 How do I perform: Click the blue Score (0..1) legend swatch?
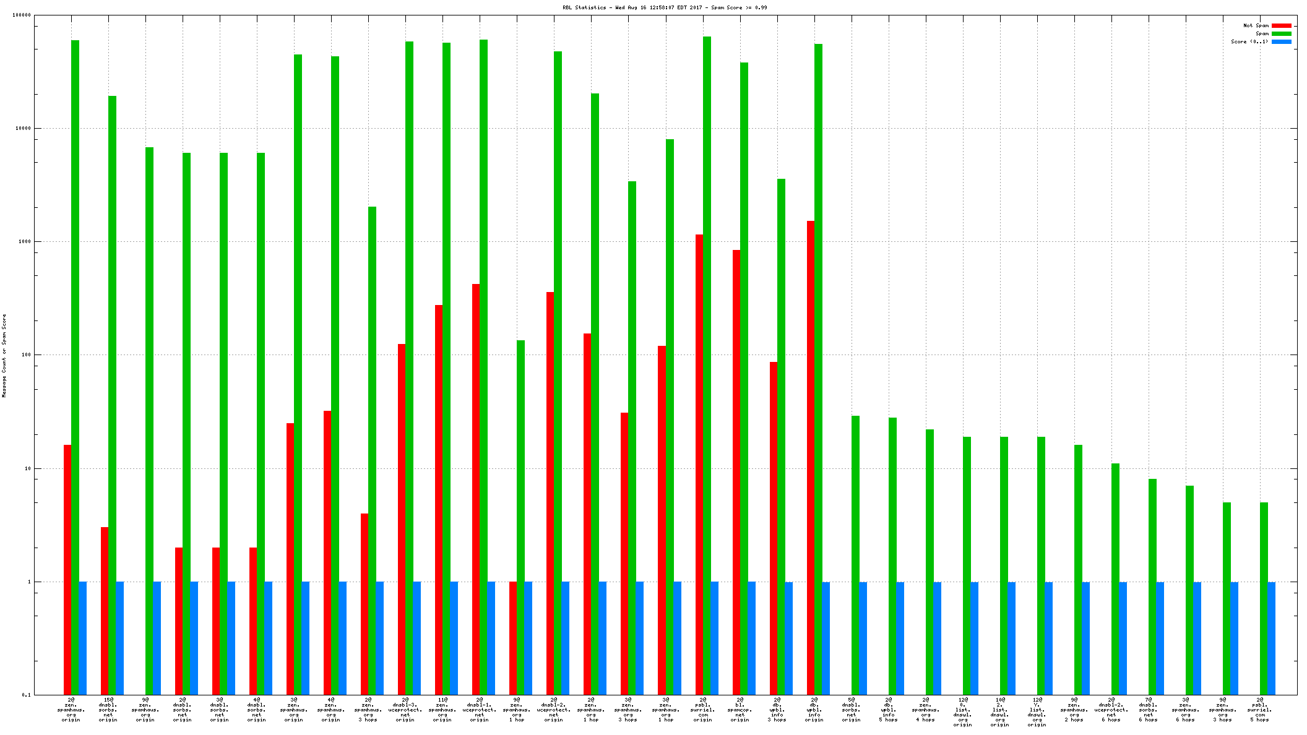coord(1281,41)
